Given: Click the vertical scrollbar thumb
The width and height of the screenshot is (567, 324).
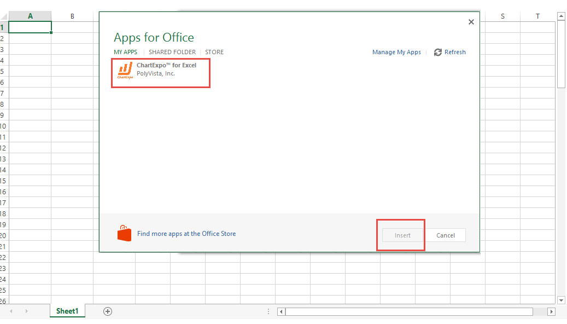Looking at the screenshot, I should tap(561, 54).
